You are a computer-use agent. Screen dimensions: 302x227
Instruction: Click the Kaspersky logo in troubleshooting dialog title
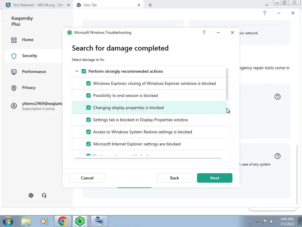70,33
